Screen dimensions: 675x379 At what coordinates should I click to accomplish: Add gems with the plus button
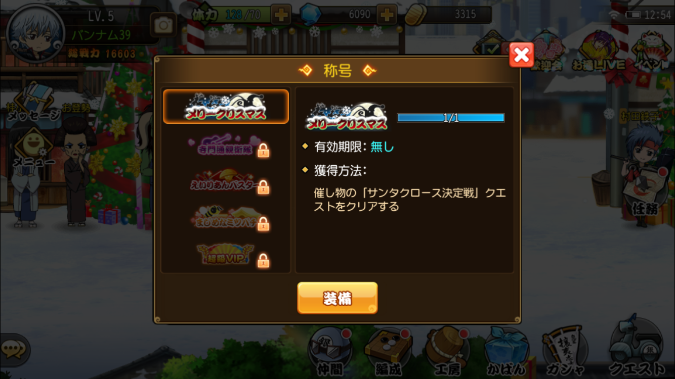(x=387, y=14)
